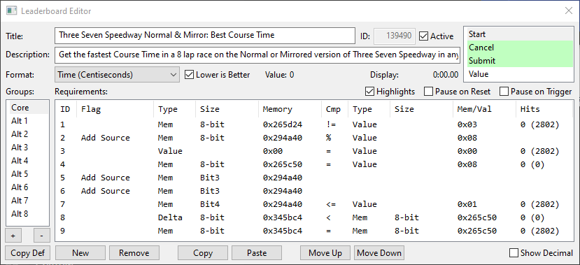Viewport: 580px width, 265px height.
Task: Click the Copy Def button
Action: tap(27, 253)
